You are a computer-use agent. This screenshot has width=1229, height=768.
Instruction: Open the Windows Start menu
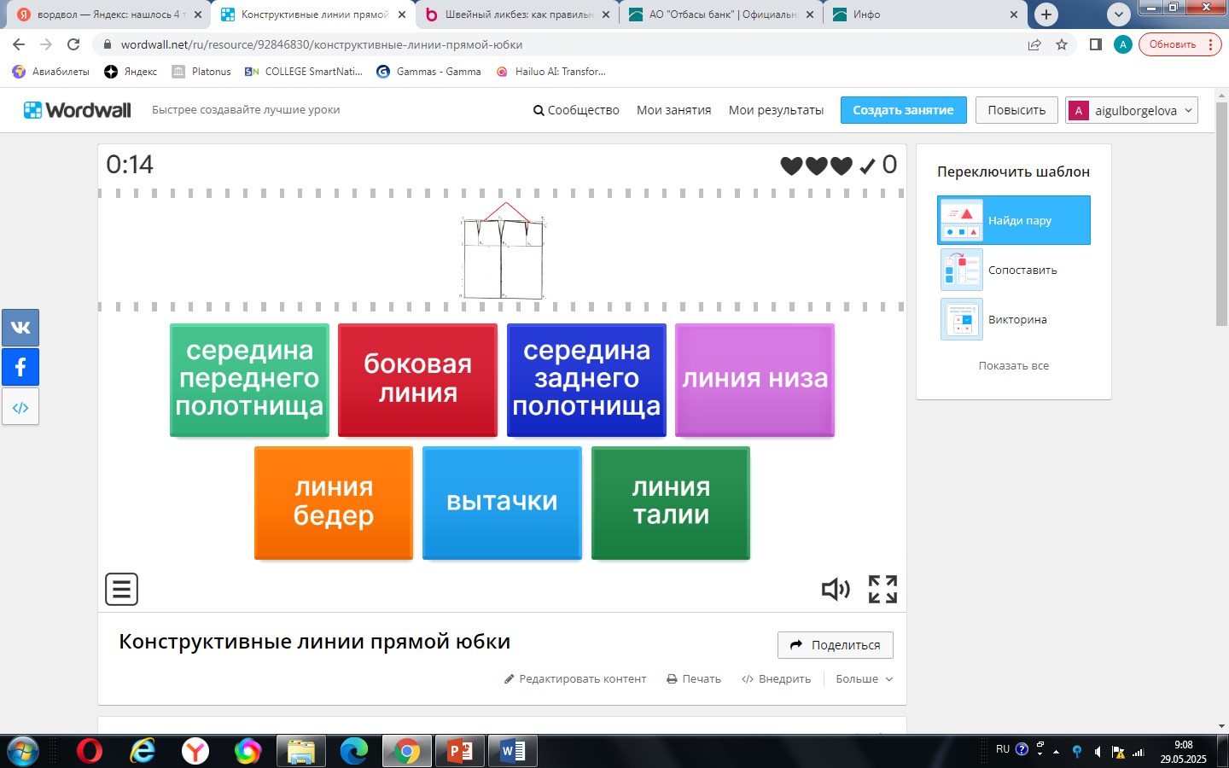[x=22, y=751]
